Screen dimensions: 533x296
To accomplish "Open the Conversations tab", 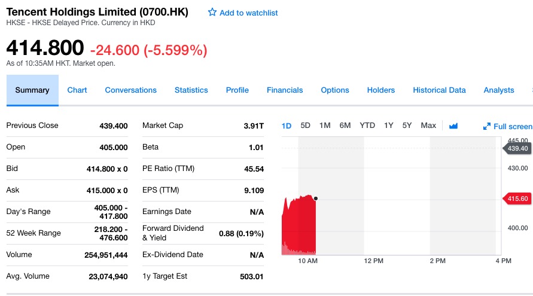I will click(x=131, y=90).
